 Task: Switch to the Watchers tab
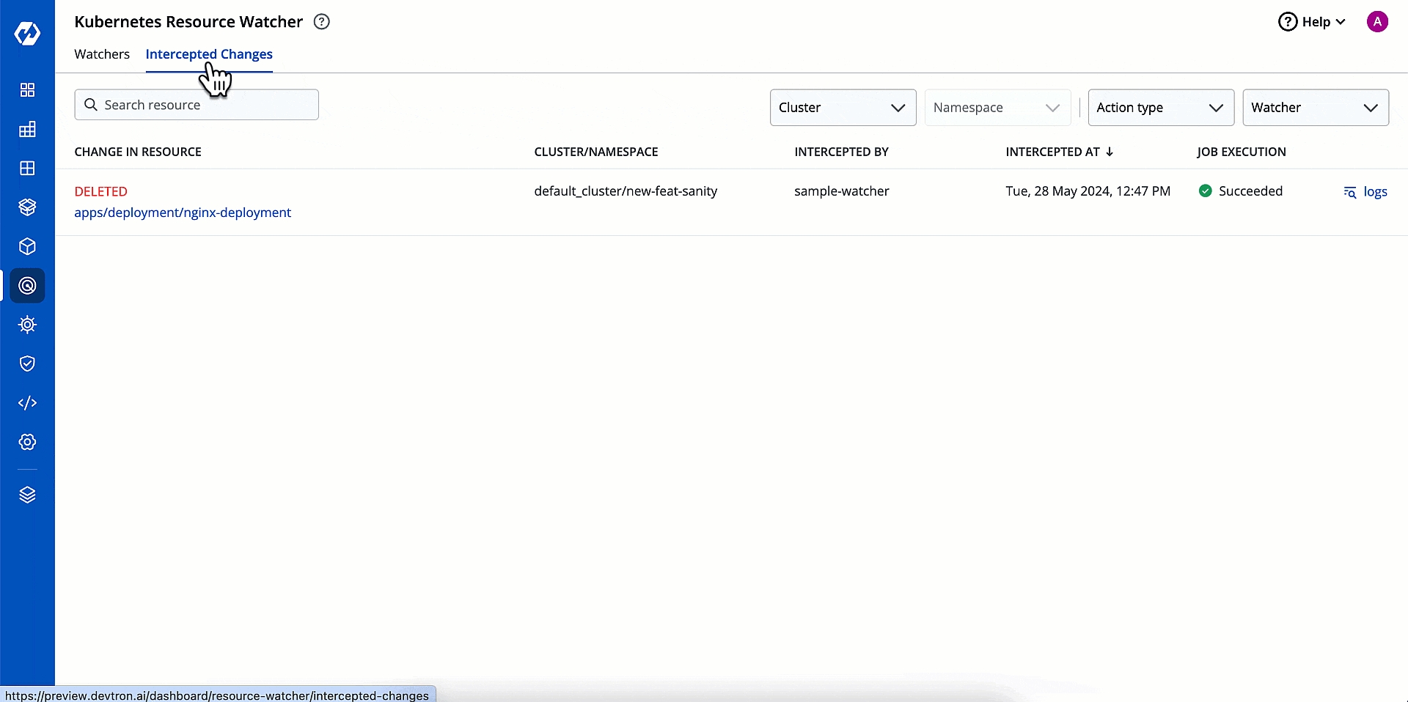coord(102,54)
